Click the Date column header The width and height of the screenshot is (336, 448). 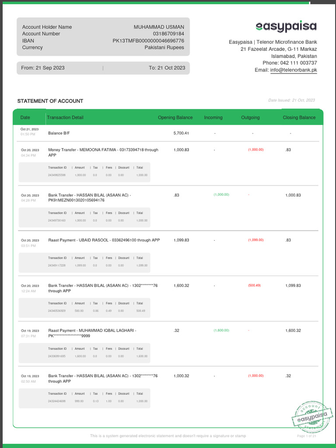click(x=25, y=118)
